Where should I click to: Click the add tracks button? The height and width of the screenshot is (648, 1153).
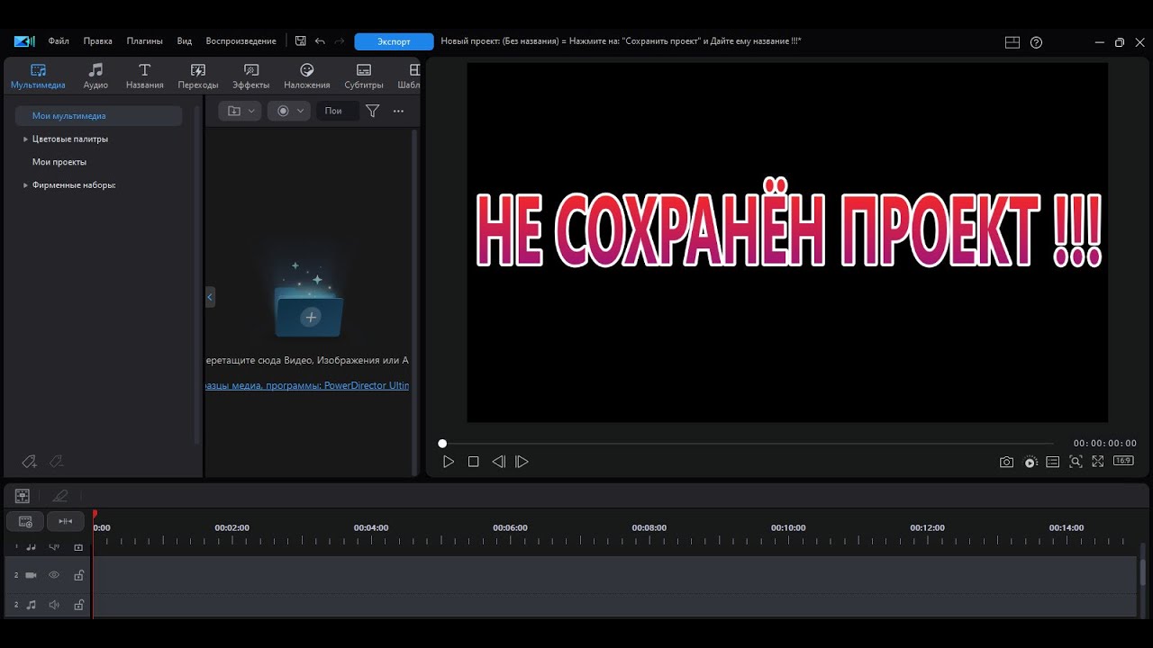(24, 521)
